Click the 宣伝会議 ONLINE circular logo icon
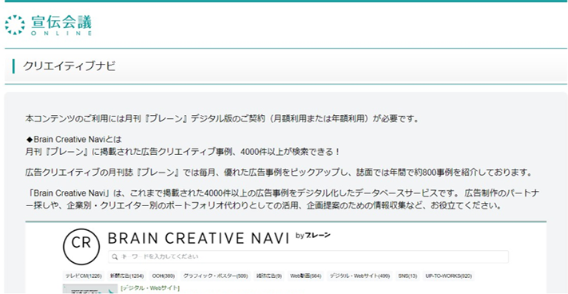This screenshot has height=294, width=568. pyautogui.click(x=15, y=25)
